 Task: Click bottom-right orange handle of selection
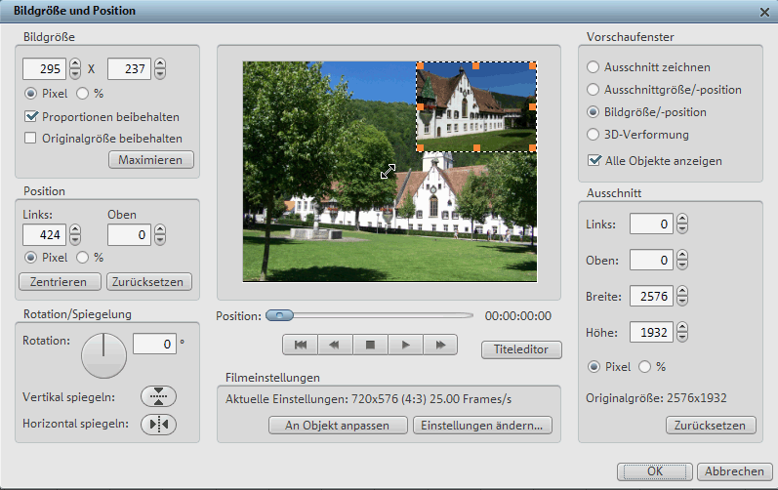(532, 147)
